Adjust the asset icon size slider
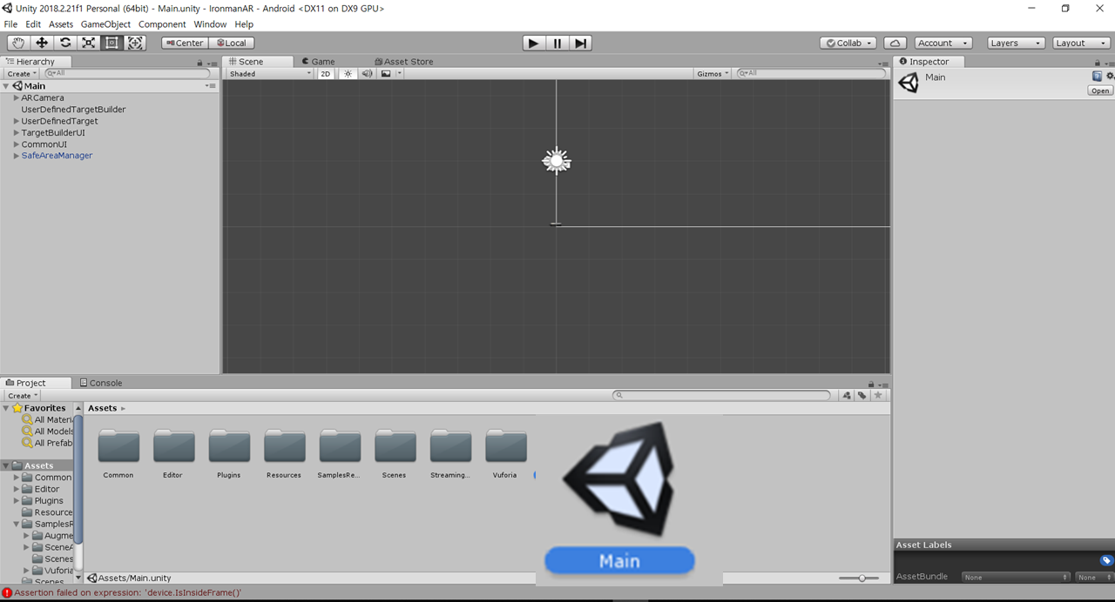 point(862,579)
